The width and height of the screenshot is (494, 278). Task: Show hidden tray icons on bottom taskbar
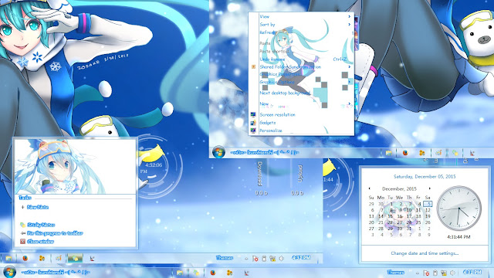click(418, 273)
